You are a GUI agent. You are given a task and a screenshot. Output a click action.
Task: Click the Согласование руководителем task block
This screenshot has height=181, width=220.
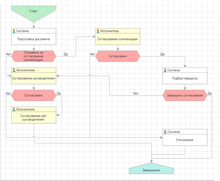click(34, 76)
